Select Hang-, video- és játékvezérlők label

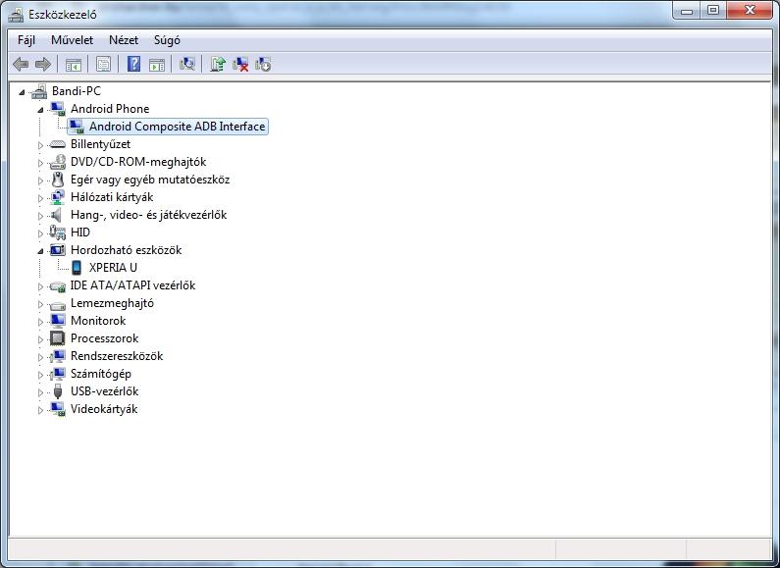point(149,215)
